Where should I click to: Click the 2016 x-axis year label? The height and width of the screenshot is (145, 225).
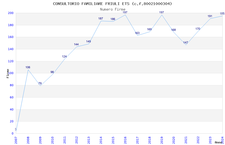(x=125, y=140)
